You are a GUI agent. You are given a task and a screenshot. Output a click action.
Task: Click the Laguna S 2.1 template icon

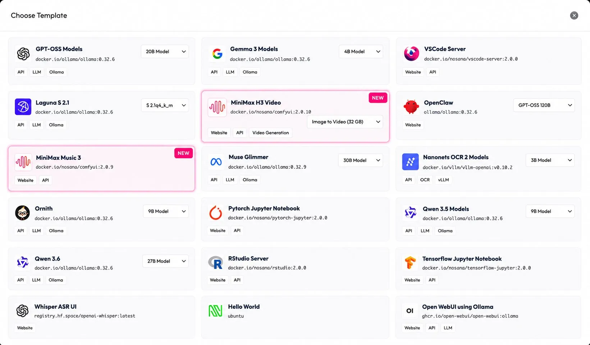click(23, 107)
